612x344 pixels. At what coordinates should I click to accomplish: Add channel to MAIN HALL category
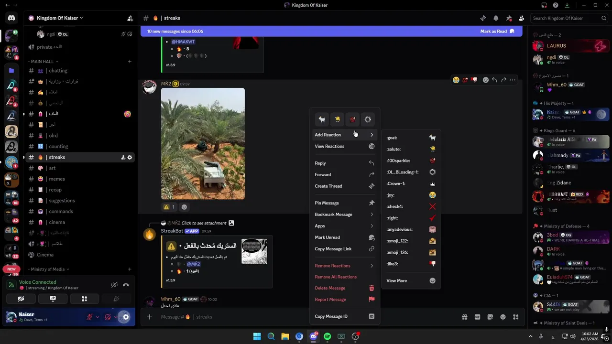click(x=130, y=62)
